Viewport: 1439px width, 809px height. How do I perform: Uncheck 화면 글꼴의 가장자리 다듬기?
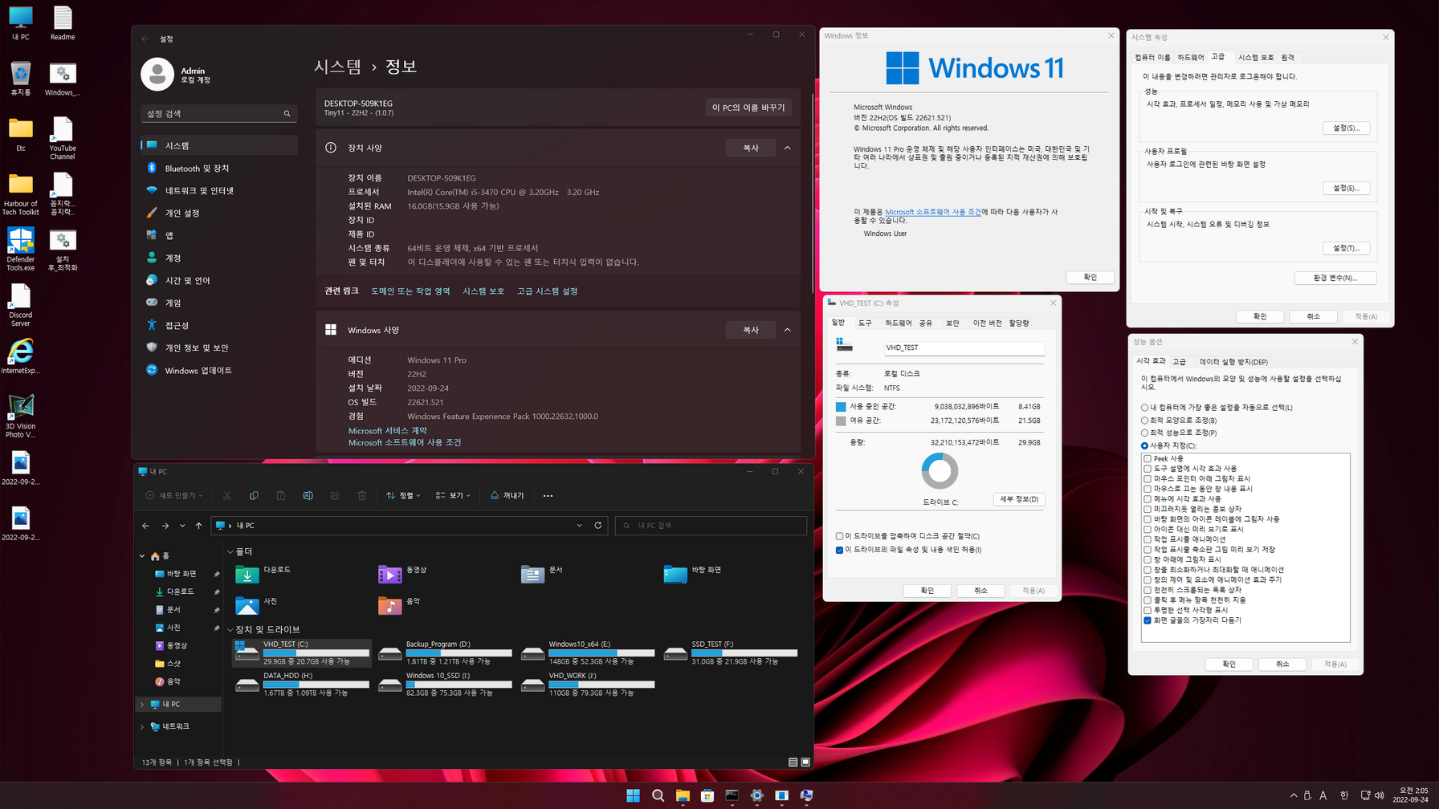click(1148, 620)
